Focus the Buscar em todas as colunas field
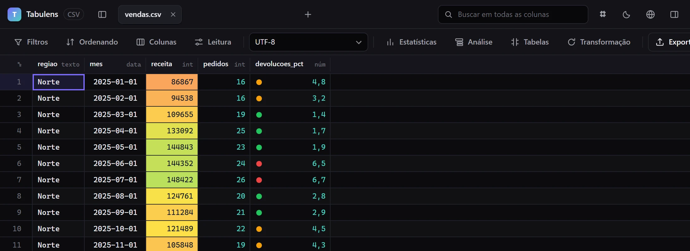 (513, 14)
